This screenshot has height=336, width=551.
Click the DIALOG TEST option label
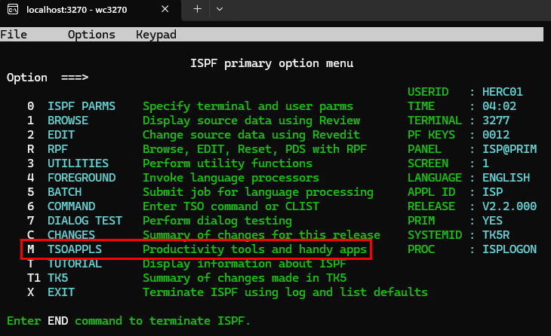tap(85, 221)
